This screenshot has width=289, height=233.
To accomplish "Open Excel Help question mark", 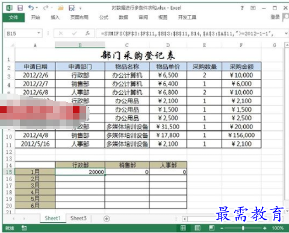I will point(242,8).
